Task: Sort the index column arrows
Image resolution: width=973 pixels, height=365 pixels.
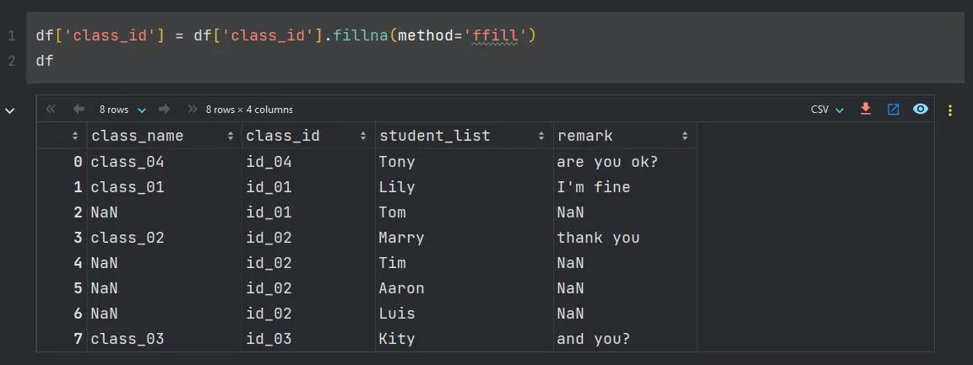Action: tap(75, 136)
